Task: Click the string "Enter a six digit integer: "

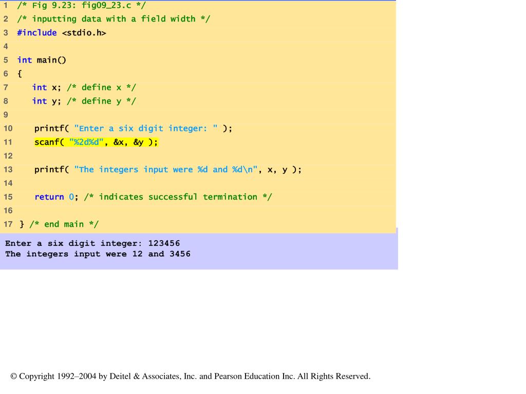Action: tap(146, 128)
